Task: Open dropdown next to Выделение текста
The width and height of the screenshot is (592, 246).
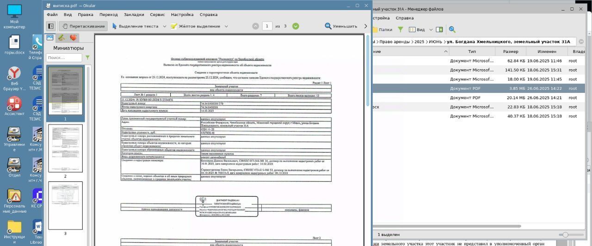Action: (164, 26)
